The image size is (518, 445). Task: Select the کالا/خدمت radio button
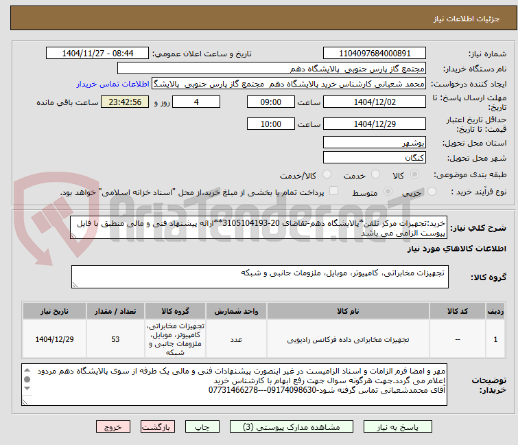(327, 174)
